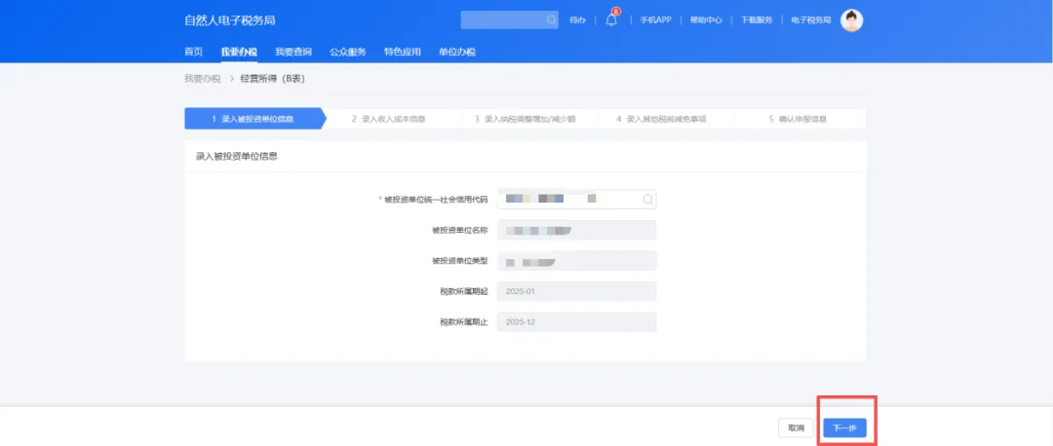Click search icon in 统一社会信用代码 field
The width and height of the screenshot is (1053, 446).
tap(647, 200)
